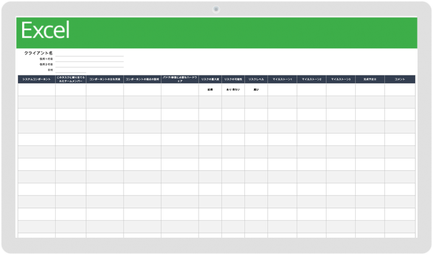The image size is (433, 255).
Task: Select the リスクの重大度 header cell
Action: pos(210,79)
